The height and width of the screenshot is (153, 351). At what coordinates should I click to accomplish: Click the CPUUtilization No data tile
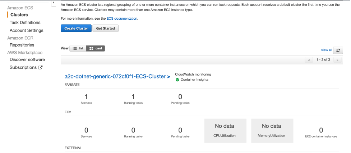225,131
